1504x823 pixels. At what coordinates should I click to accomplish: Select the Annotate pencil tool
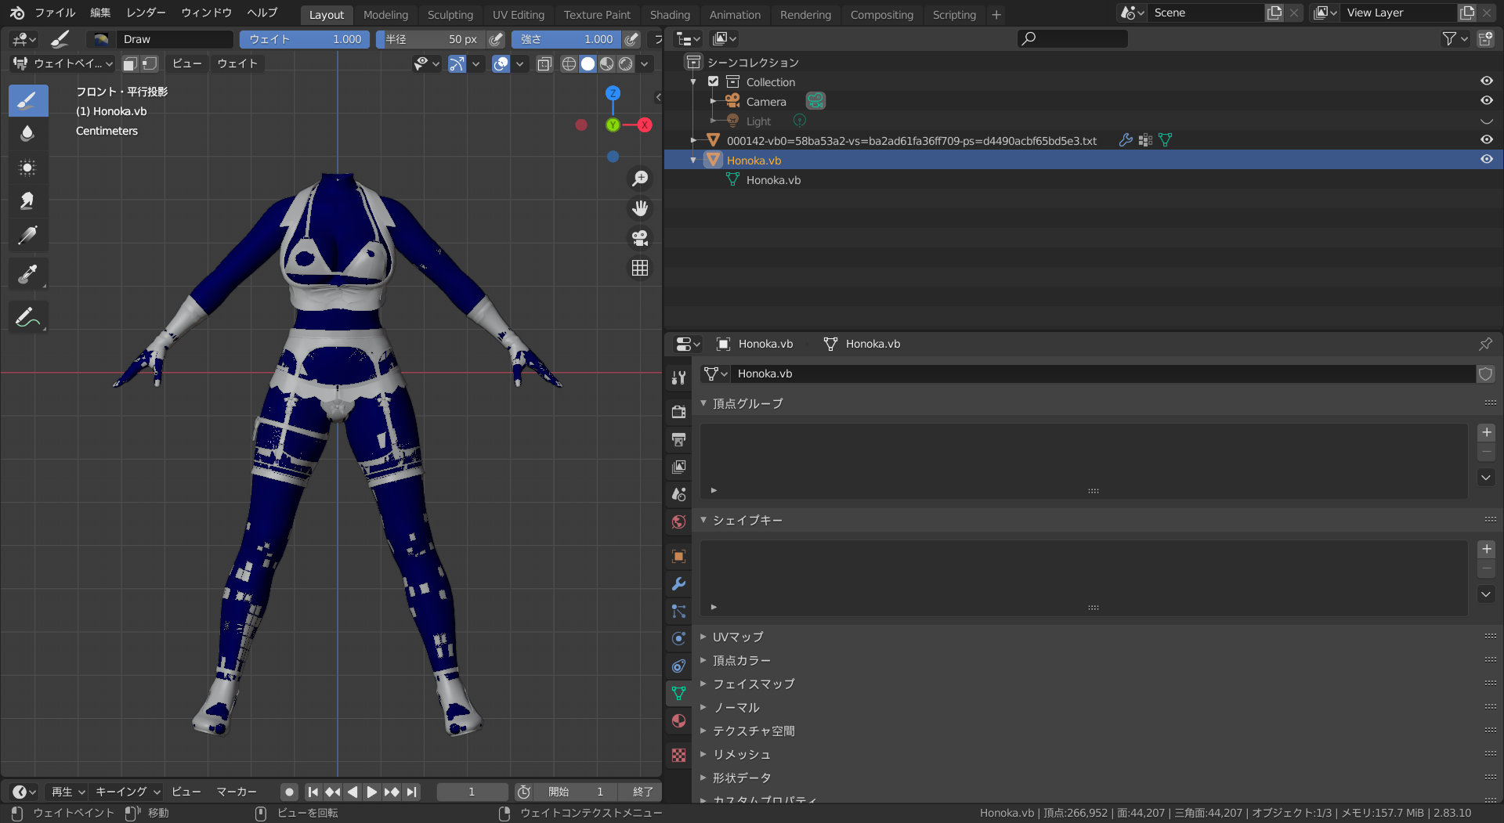point(27,318)
